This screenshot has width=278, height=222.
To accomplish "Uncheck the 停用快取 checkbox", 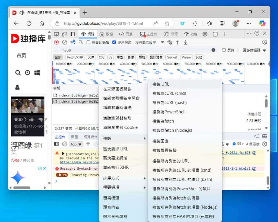I will click(x=114, y=42).
